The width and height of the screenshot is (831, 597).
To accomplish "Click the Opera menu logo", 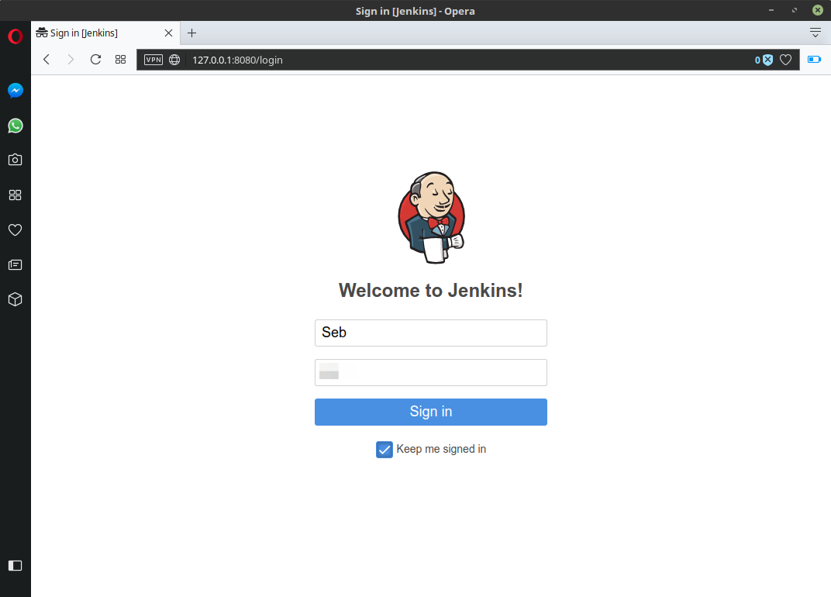I will [x=16, y=36].
